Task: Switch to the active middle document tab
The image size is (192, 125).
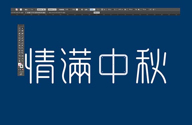Action: tap(36, 13)
